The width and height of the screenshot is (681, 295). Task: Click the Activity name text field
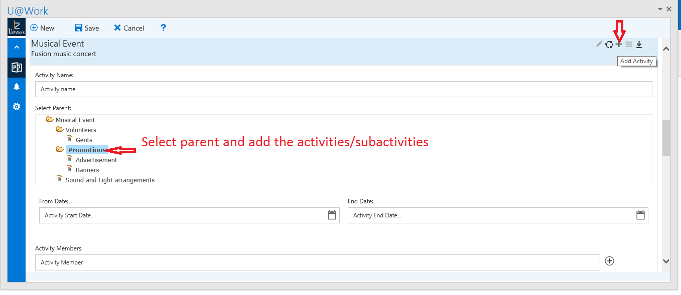click(x=343, y=89)
